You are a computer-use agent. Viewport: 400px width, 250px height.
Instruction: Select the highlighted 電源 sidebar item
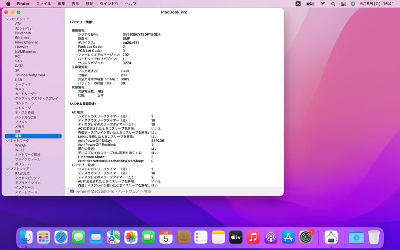[33, 136]
